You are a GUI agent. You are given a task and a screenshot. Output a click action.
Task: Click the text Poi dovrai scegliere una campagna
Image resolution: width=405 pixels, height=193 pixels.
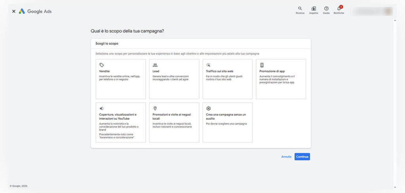pos(227,124)
